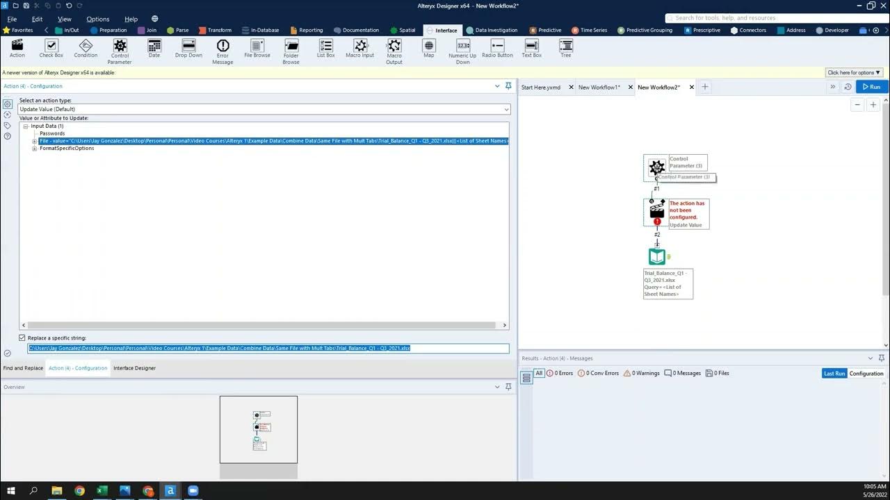Choose the Tree interface tool

click(x=566, y=47)
